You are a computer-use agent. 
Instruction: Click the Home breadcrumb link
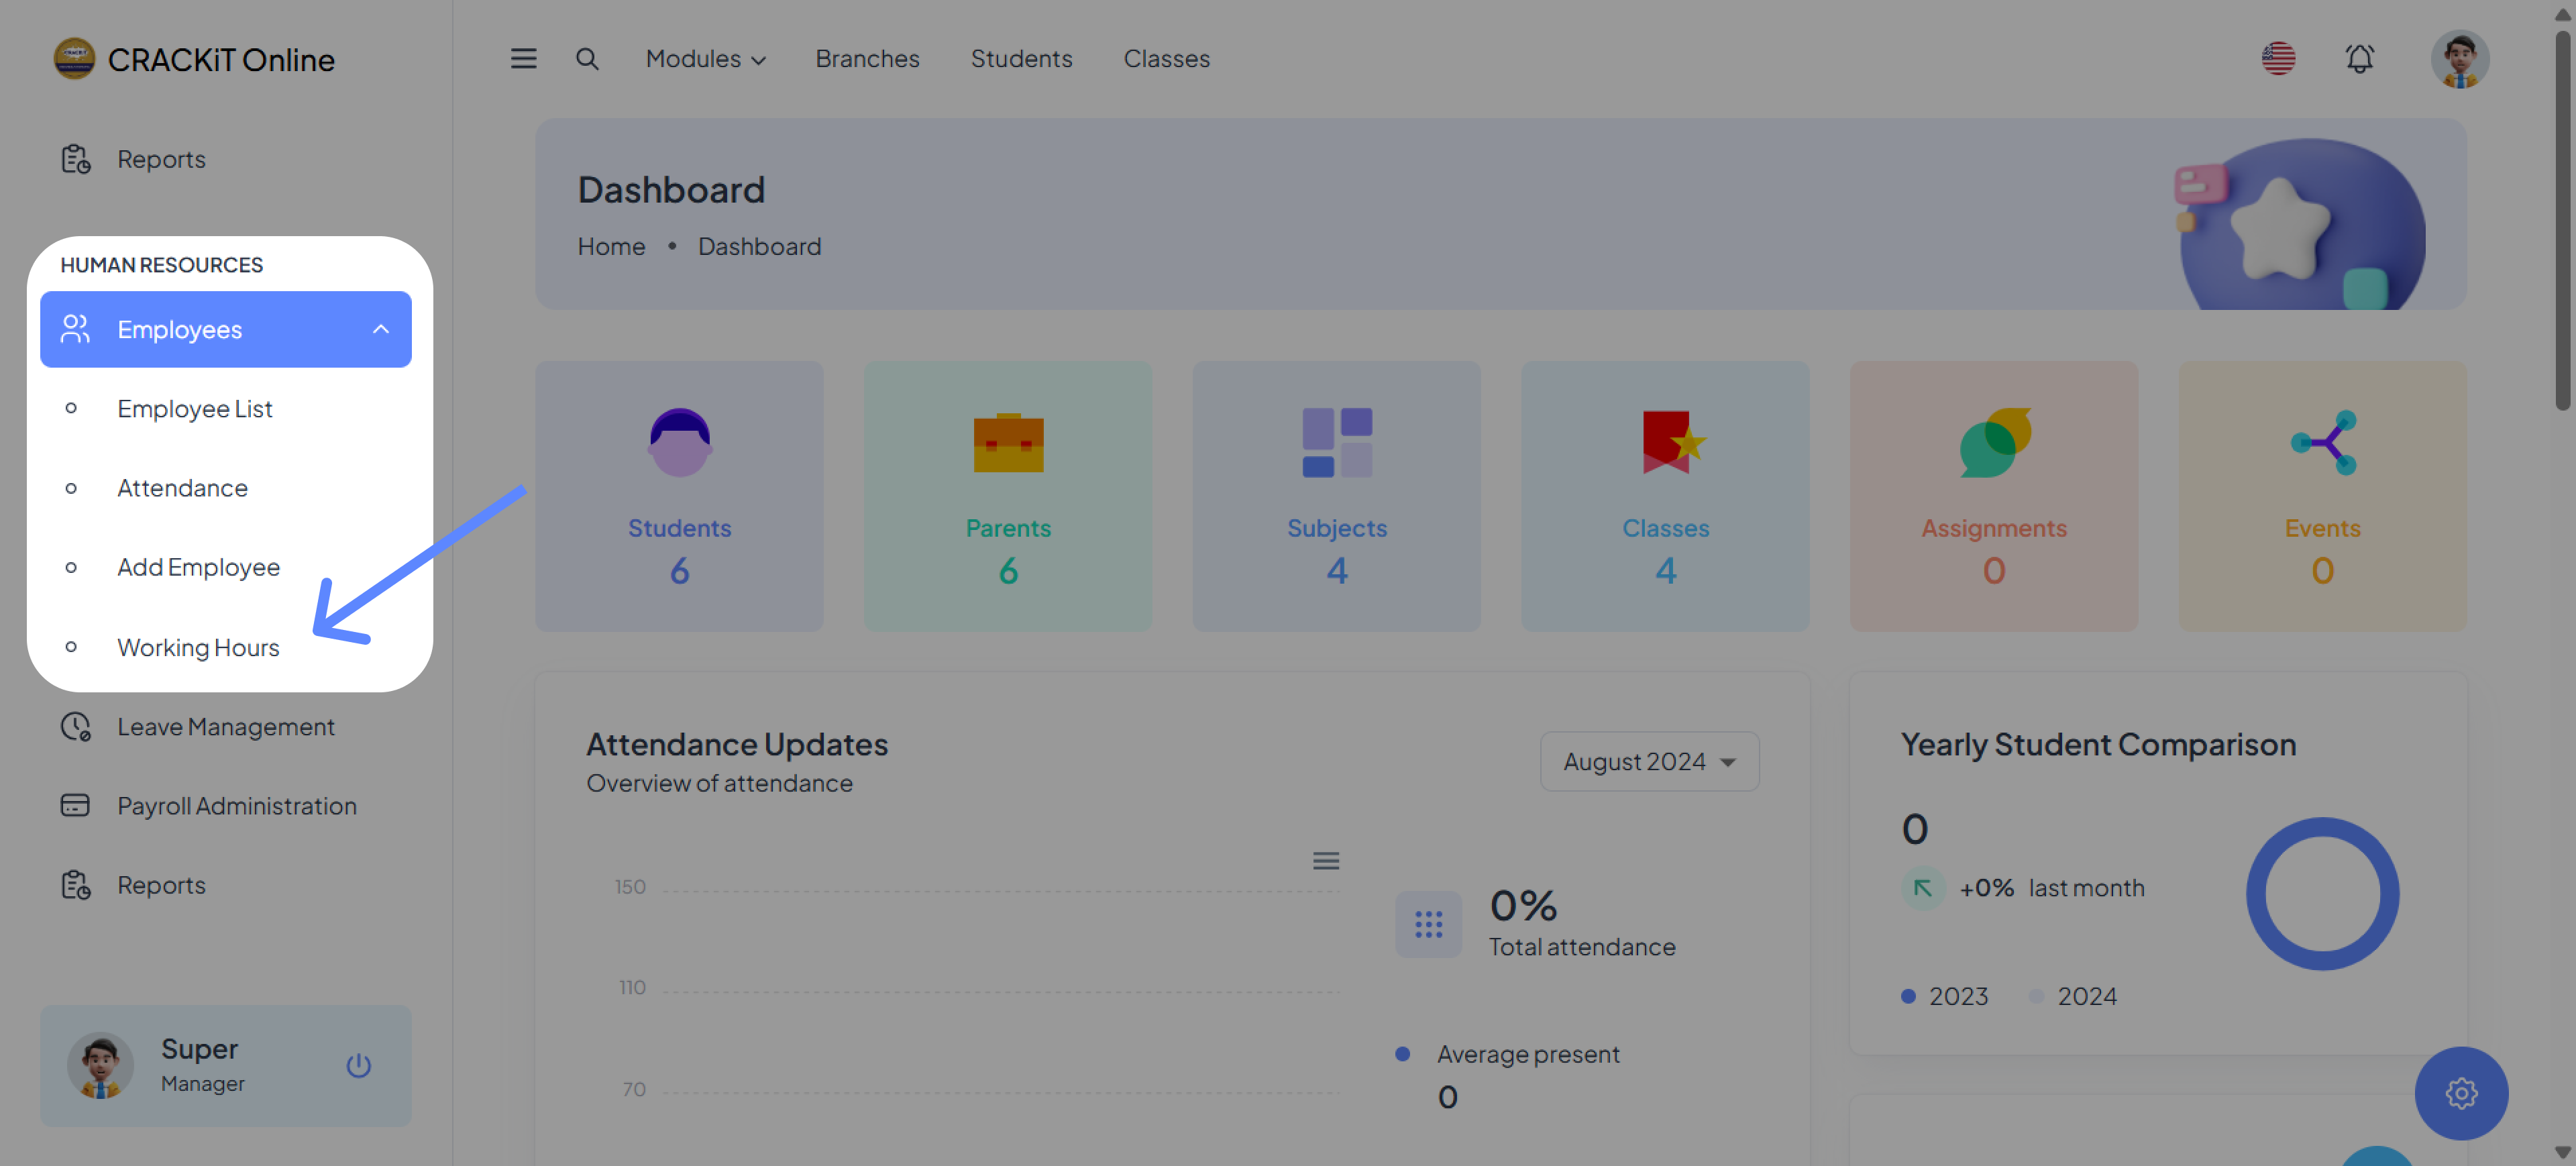click(x=611, y=246)
